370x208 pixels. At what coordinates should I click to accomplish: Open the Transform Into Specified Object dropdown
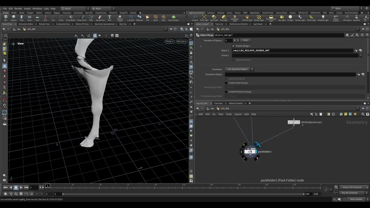(239, 69)
